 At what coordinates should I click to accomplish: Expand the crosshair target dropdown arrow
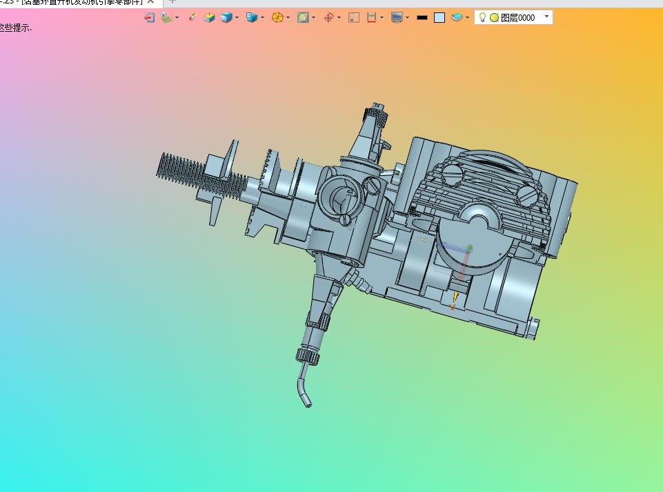pos(339,18)
